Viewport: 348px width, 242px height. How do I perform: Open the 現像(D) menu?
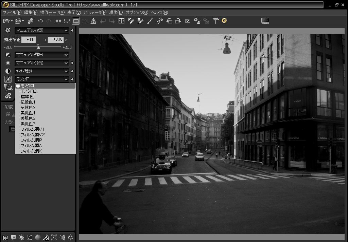[x=116, y=12]
